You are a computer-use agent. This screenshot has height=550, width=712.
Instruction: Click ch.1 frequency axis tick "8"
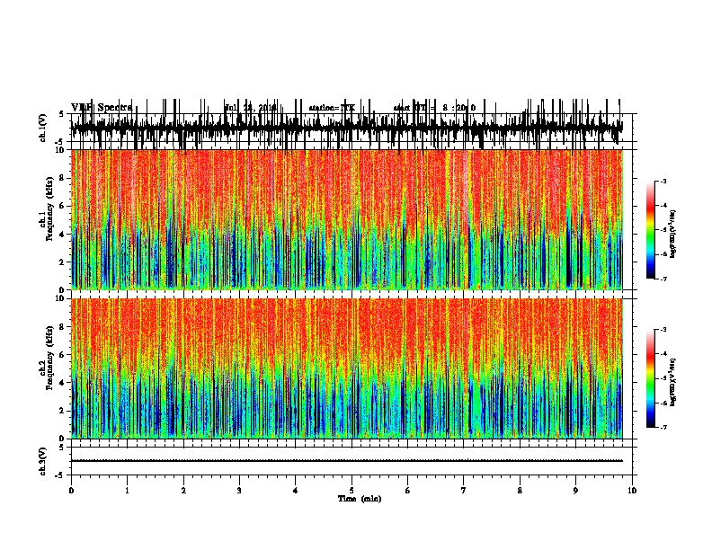(x=63, y=178)
